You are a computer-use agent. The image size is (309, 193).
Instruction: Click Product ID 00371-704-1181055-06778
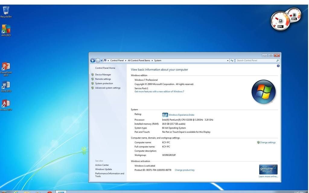point(153,170)
